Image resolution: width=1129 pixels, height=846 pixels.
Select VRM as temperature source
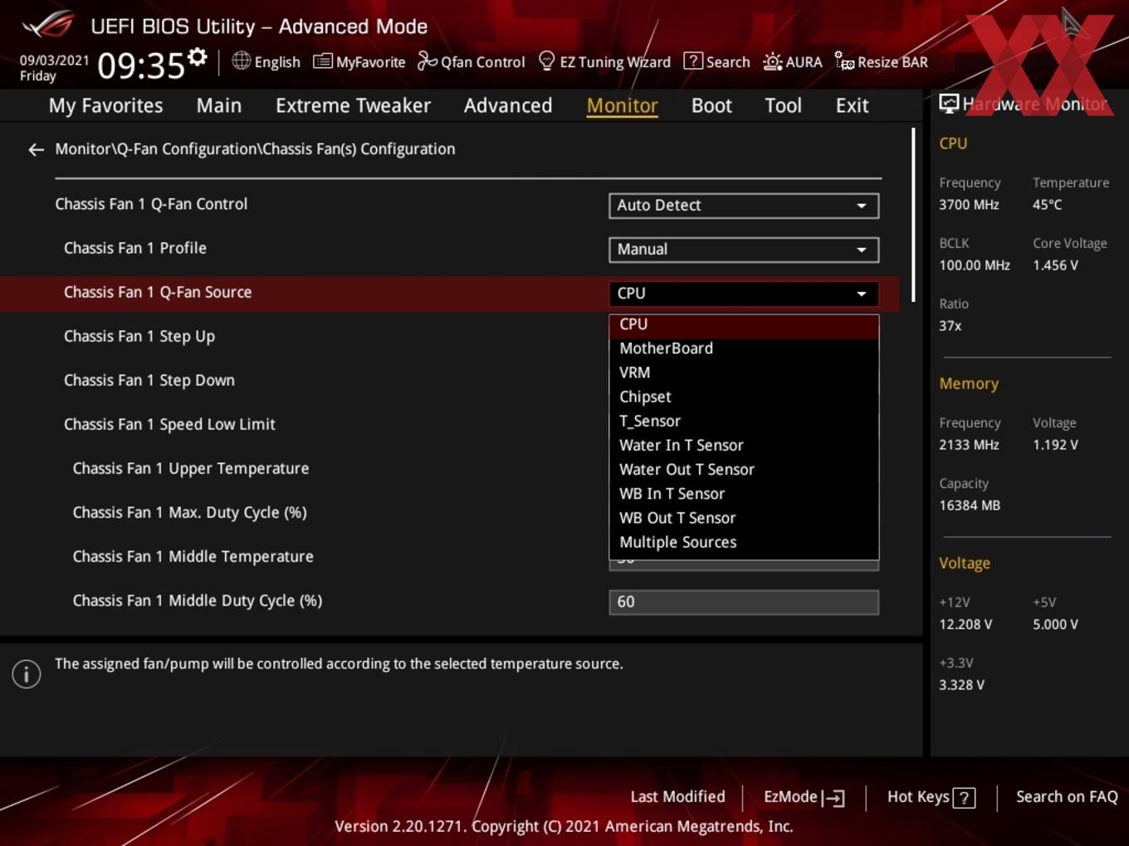pyautogui.click(x=744, y=373)
